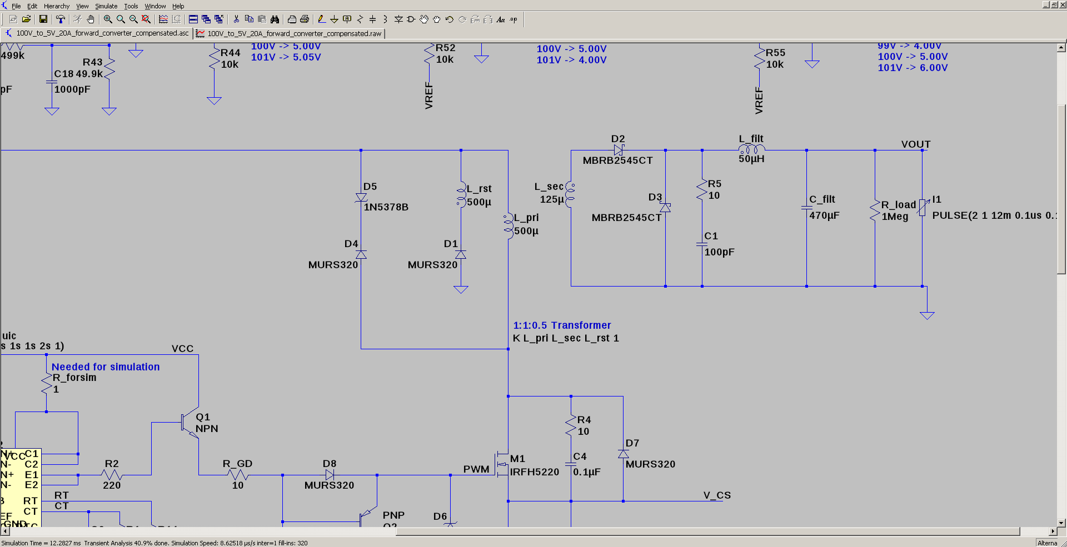The width and height of the screenshot is (1067, 547).
Task: Click the 'Alterna' status bar entry
Action: 1048,543
